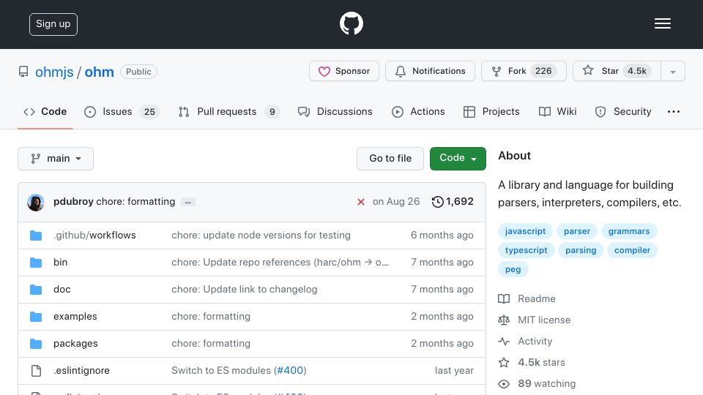Click the repository book icon beside ohmjs

[x=23, y=72]
